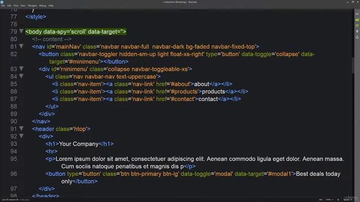Collapse the nav block on line 81

21,46
